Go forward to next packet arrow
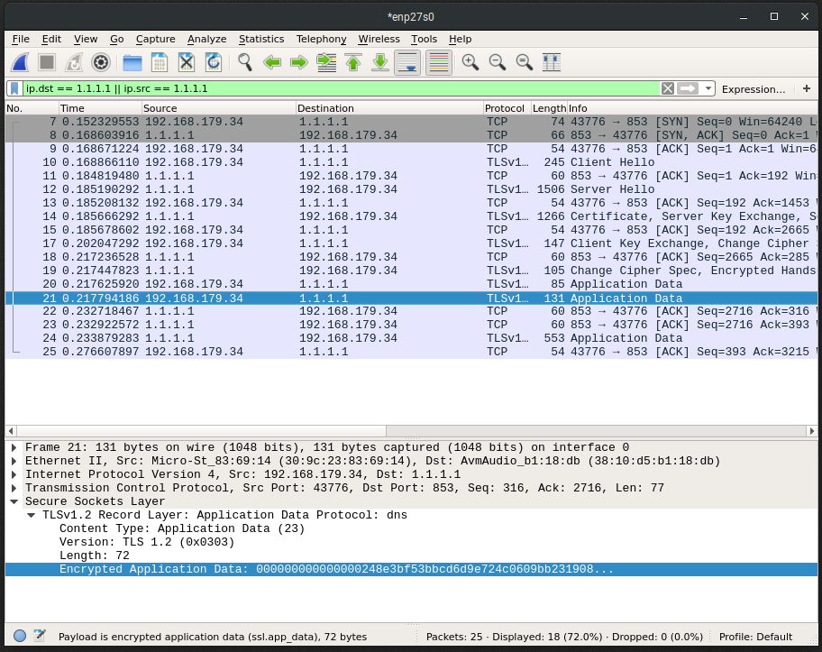This screenshot has width=822, height=652. point(299,62)
